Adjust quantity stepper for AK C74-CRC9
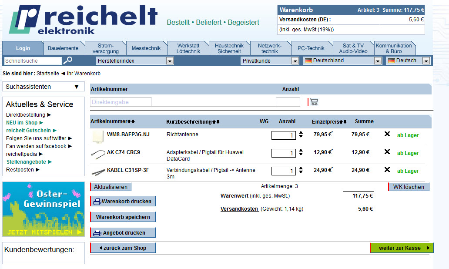 (301, 152)
